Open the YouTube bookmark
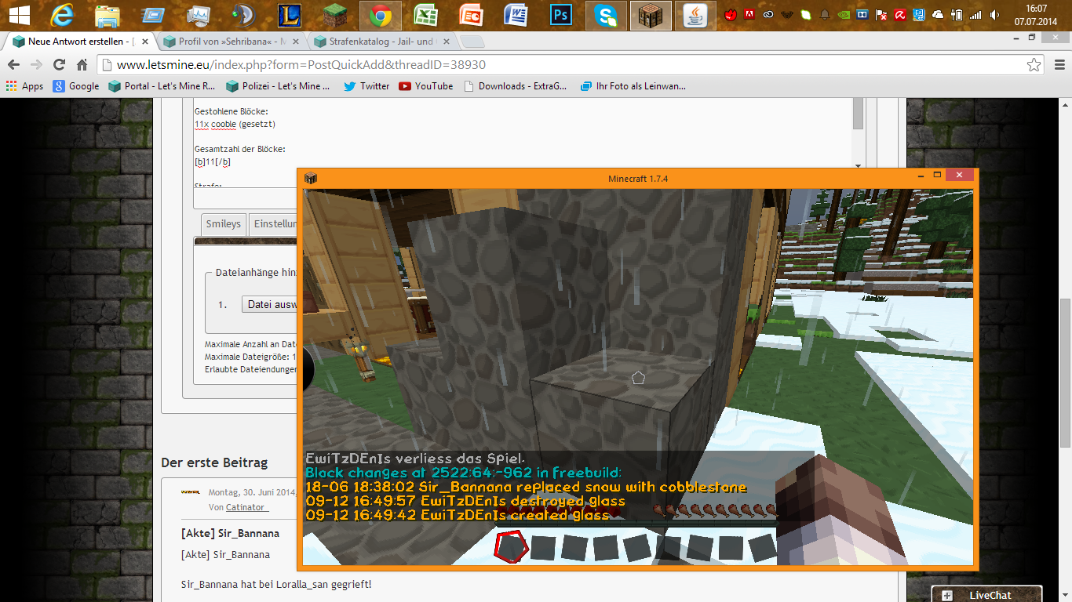The image size is (1072, 602). (x=426, y=86)
